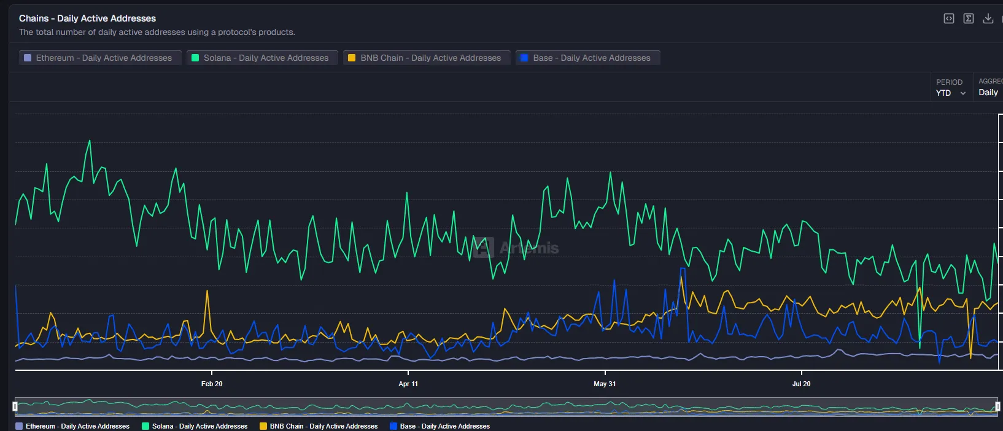
Task: Click Base blue square in top chip
Action: click(x=524, y=58)
